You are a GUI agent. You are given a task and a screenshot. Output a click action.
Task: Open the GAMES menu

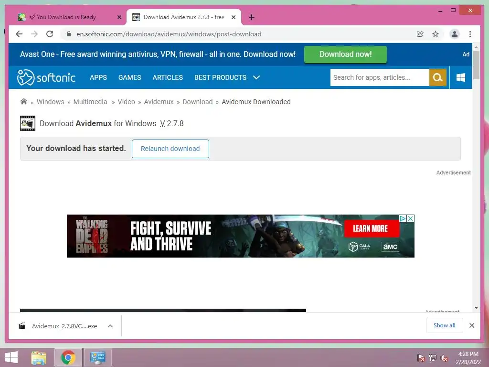(x=130, y=77)
